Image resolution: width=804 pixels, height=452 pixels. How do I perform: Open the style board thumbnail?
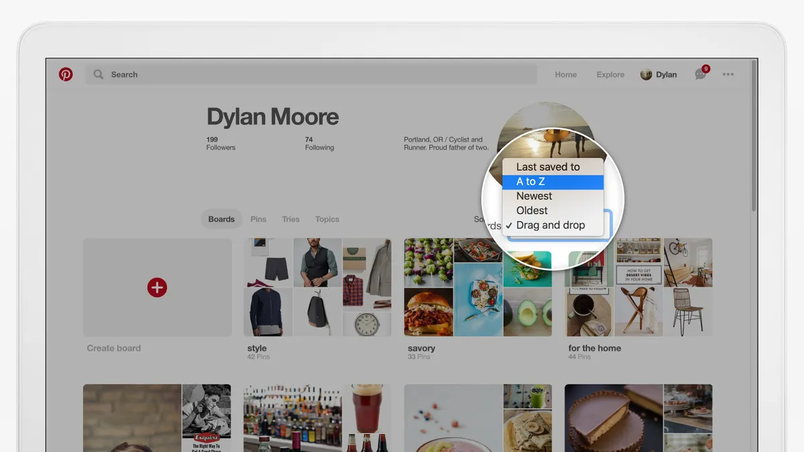[x=318, y=287]
